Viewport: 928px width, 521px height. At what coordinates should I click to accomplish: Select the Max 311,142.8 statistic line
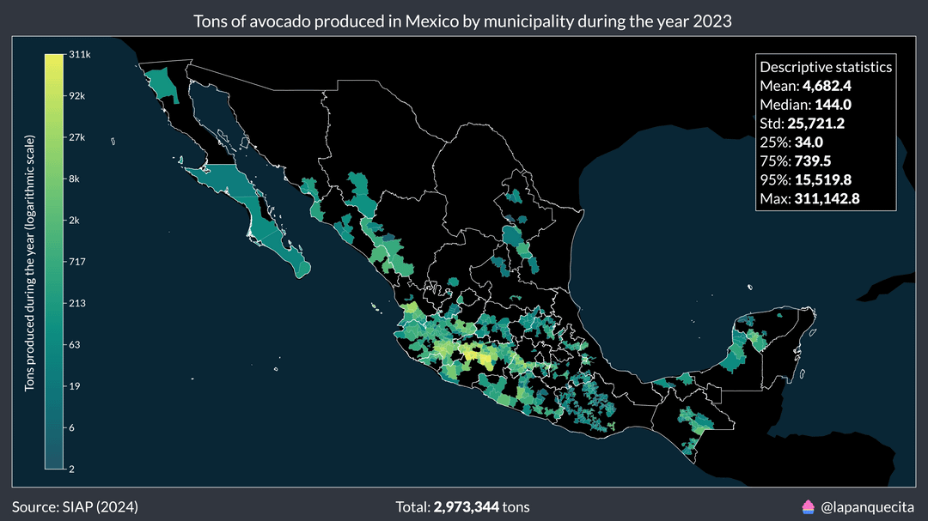[x=809, y=199]
